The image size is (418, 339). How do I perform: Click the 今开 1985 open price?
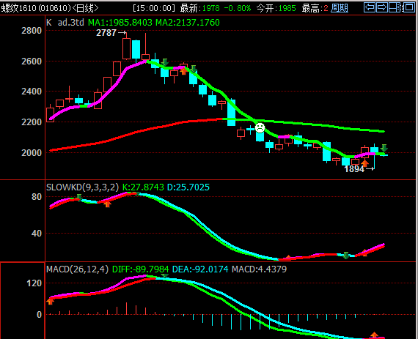point(276,8)
